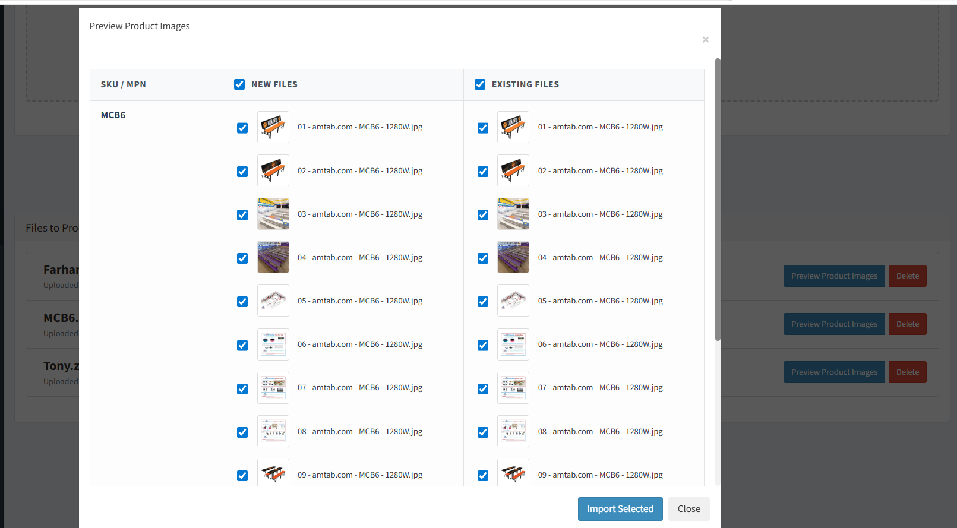The height and width of the screenshot is (528, 957).
Task: Click the Preview Product Images dialog title
Action: (140, 26)
